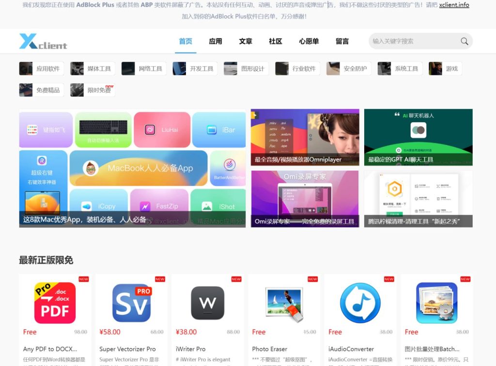Click the 应用软件 category thumbnail icon
This screenshot has width=496, height=366.
click(26, 68)
